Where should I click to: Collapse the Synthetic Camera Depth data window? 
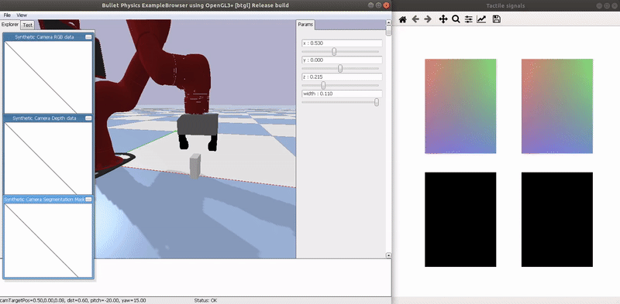[88, 118]
